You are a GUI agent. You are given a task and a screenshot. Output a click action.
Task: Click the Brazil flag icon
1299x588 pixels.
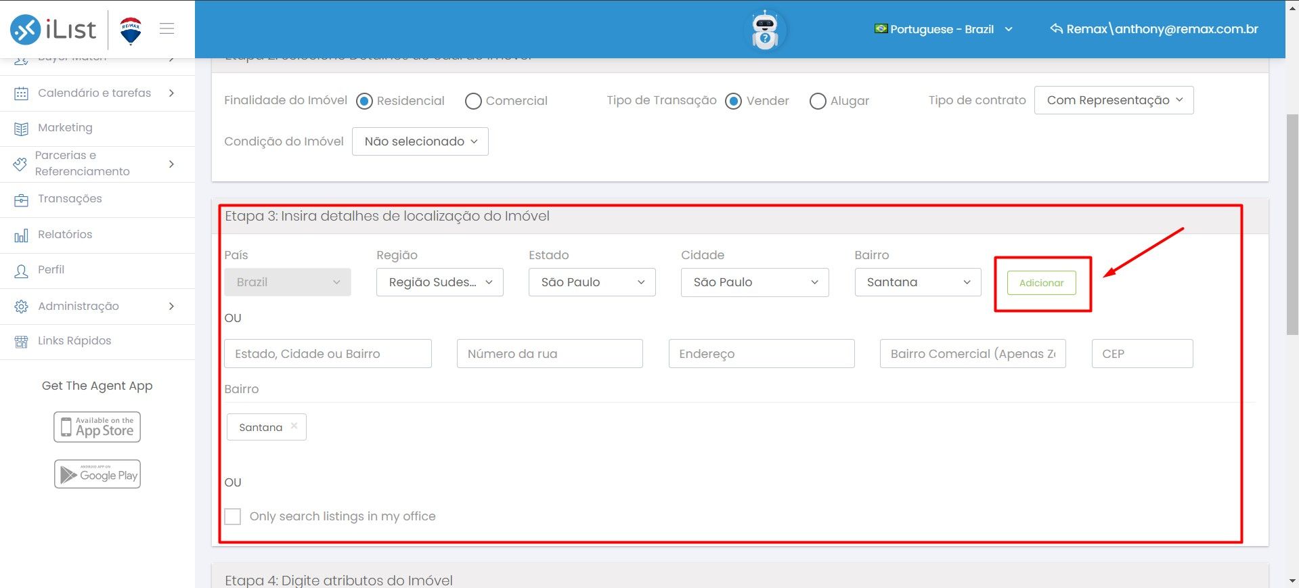(x=881, y=28)
